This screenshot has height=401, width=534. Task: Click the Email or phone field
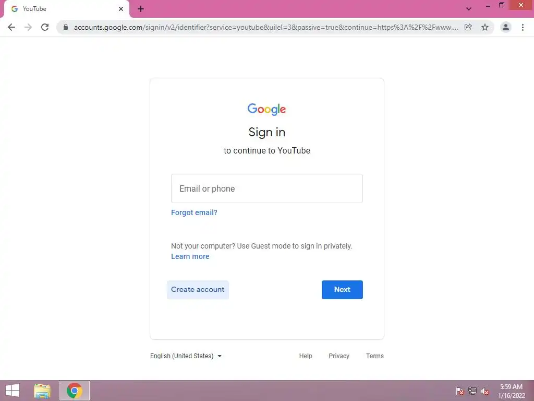267,188
